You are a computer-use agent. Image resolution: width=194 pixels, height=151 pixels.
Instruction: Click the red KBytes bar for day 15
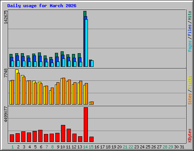click(x=91, y=139)
